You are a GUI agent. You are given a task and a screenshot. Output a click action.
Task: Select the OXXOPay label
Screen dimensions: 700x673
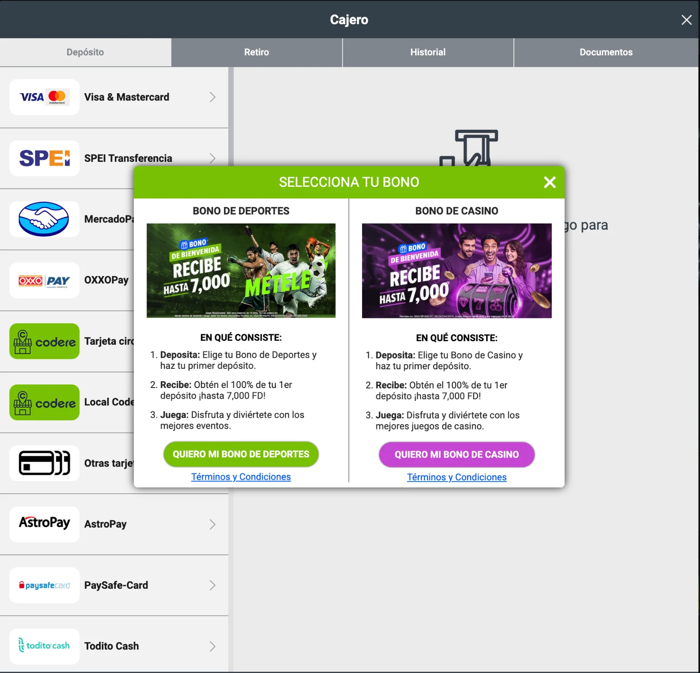106,280
